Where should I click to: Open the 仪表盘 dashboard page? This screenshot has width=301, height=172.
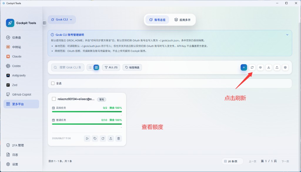tap(21, 37)
